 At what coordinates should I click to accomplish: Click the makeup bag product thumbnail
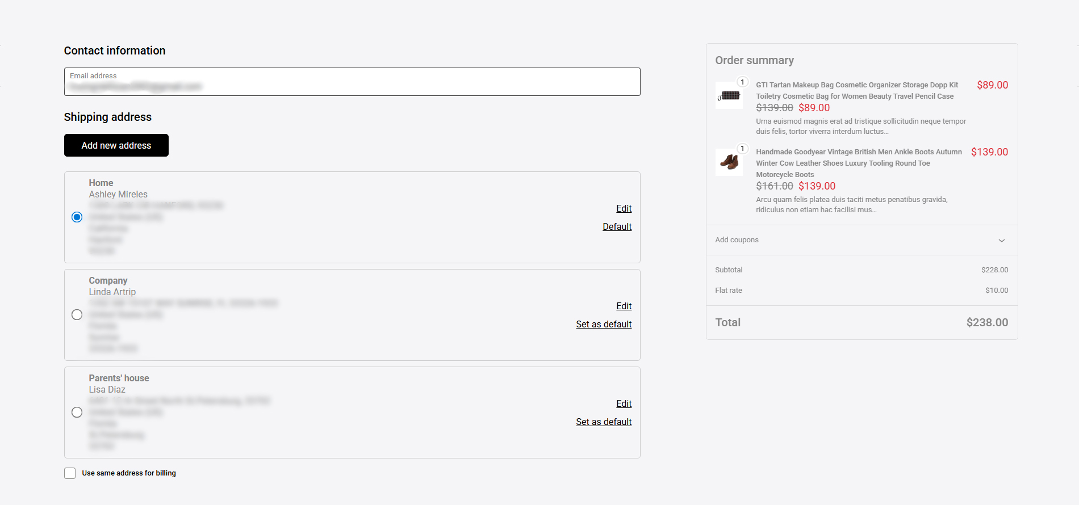point(729,95)
